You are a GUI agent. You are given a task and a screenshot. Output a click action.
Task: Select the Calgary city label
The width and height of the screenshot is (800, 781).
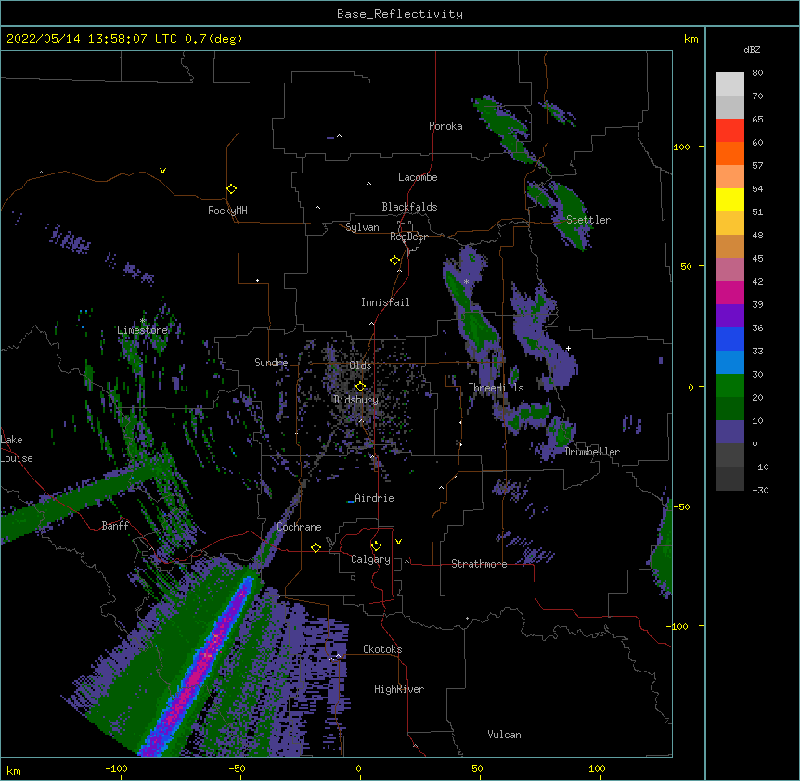[x=370, y=559]
